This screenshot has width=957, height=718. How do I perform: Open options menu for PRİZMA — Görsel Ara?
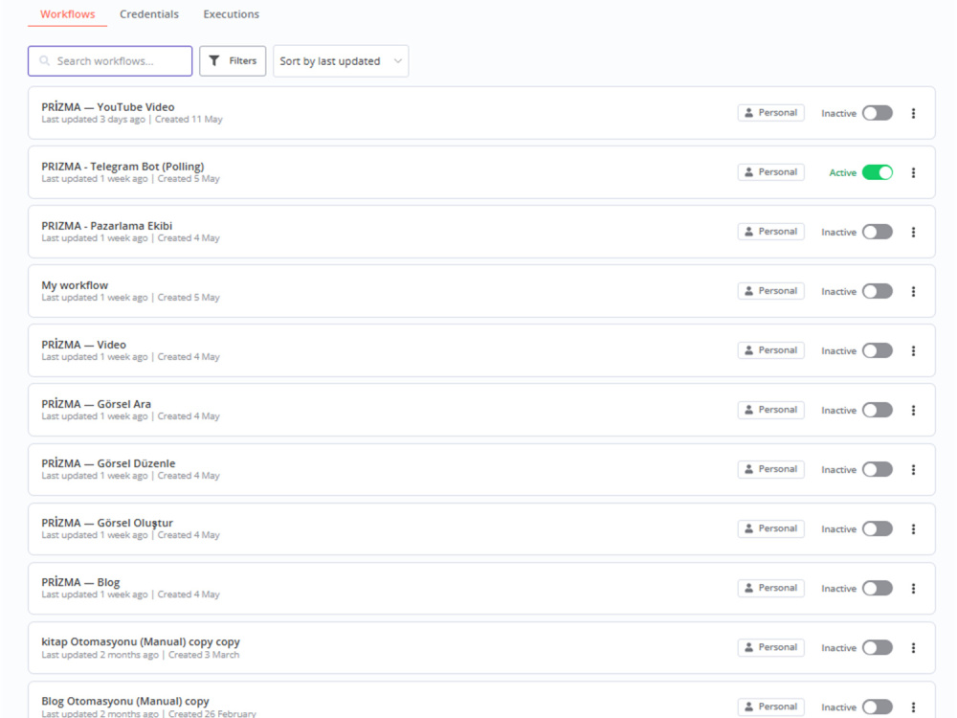point(913,411)
